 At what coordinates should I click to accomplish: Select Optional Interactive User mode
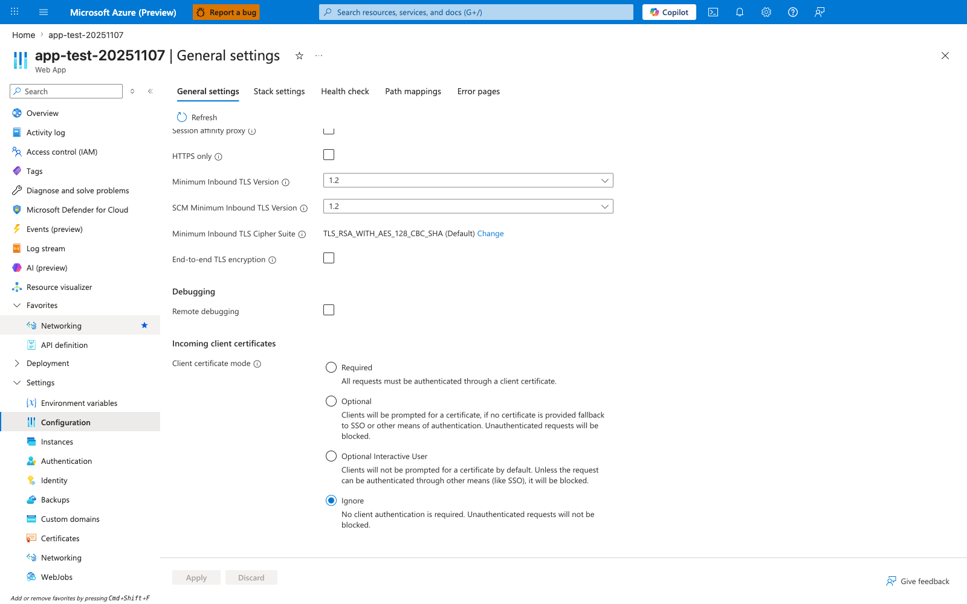point(331,456)
